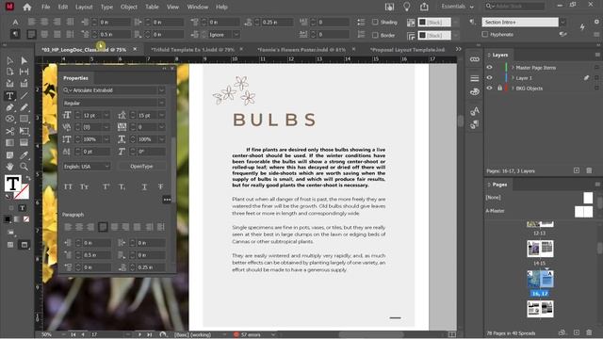The height and width of the screenshot is (339, 603).
Task: Open the font family dropdown in Properties
Action: pyautogui.click(x=161, y=90)
